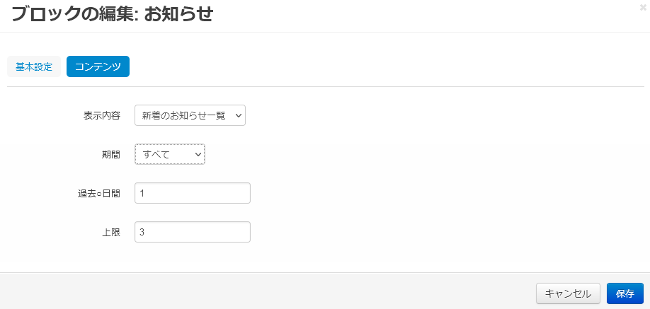Focus the 上限 input field
The height and width of the screenshot is (309, 650).
tap(193, 232)
